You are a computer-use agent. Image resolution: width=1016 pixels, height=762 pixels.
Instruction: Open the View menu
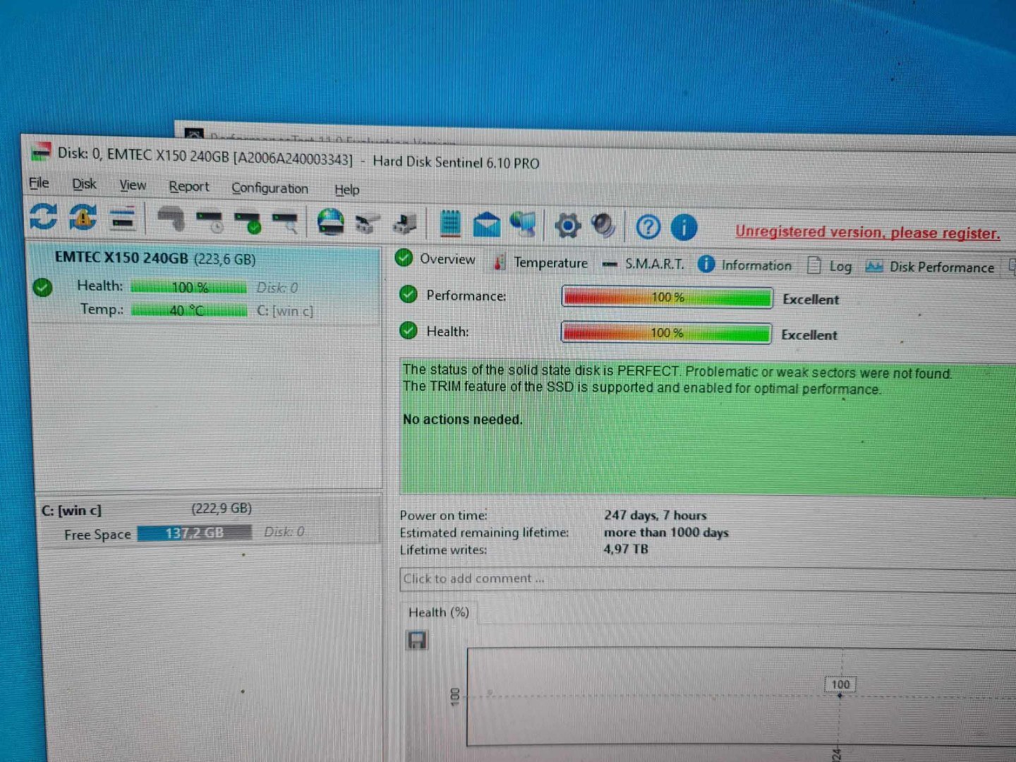click(x=133, y=186)
